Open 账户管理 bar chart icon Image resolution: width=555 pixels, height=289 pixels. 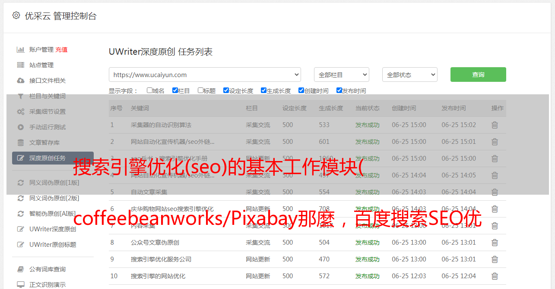pos(20,50)
